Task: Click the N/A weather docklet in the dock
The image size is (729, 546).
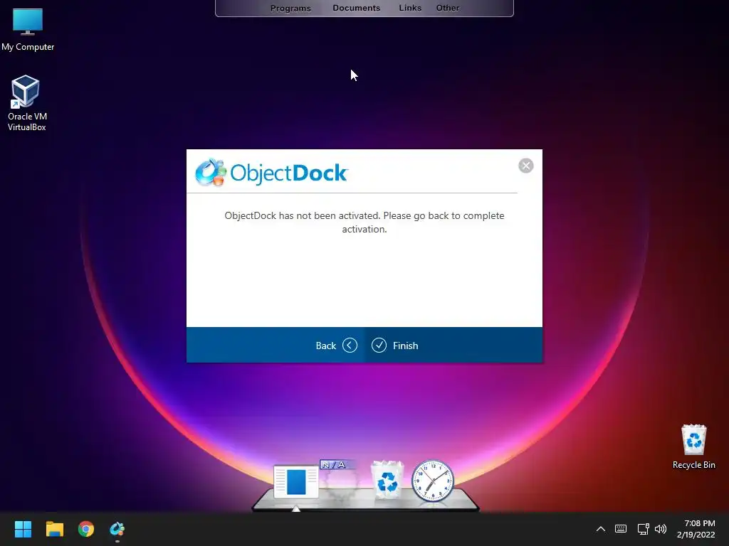Action: pos(339,478)
